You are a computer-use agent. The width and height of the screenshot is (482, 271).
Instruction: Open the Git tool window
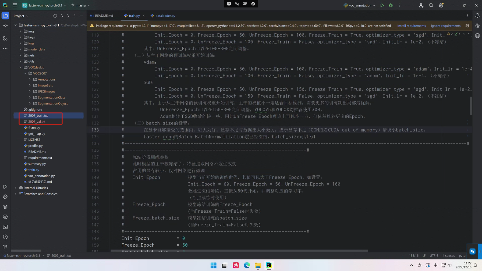pos(5,247)
